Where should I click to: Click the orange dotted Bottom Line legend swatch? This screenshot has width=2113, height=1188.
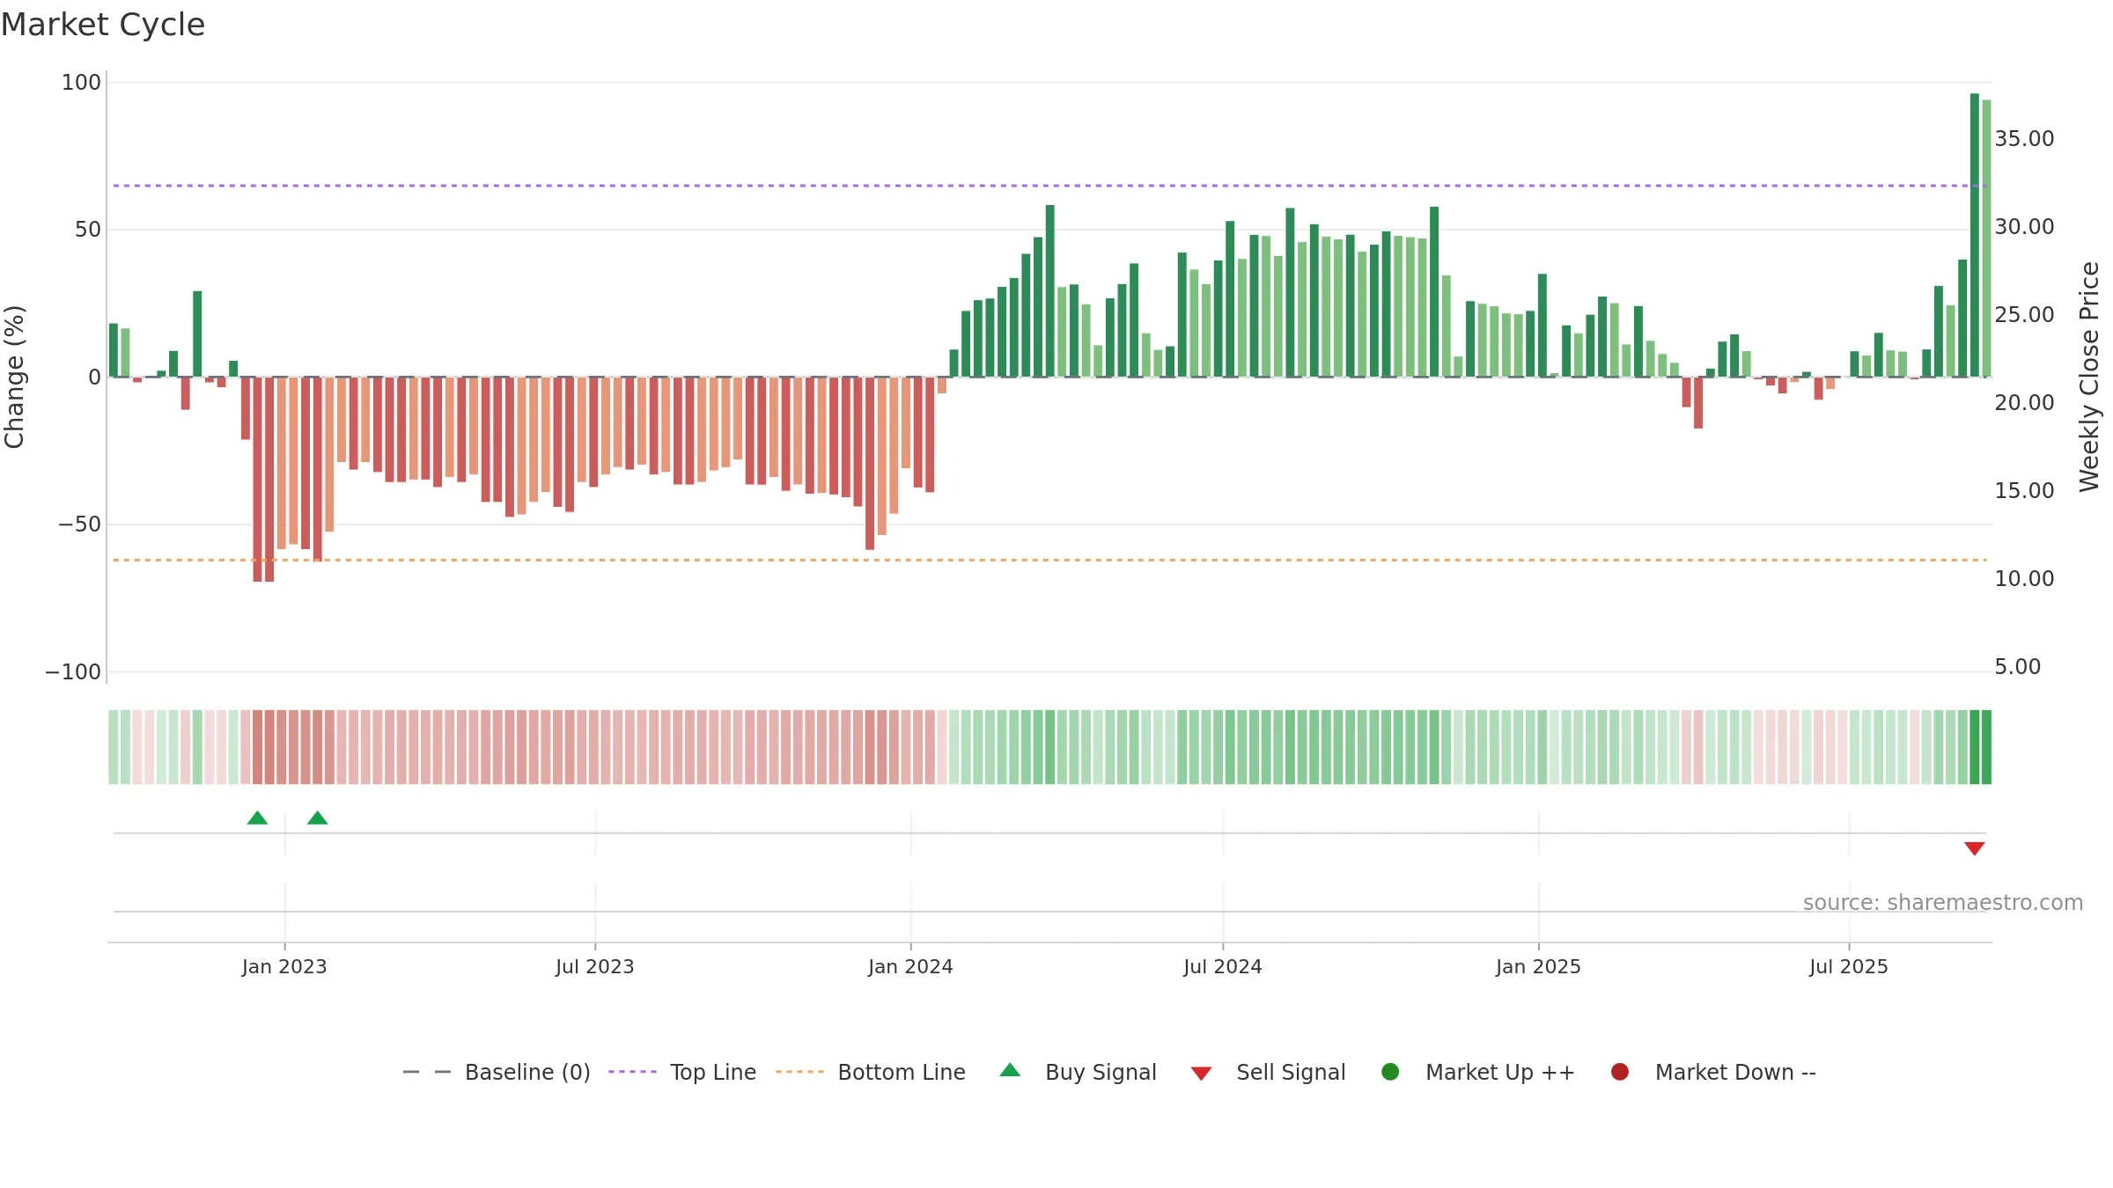[x=799, y=1072]
